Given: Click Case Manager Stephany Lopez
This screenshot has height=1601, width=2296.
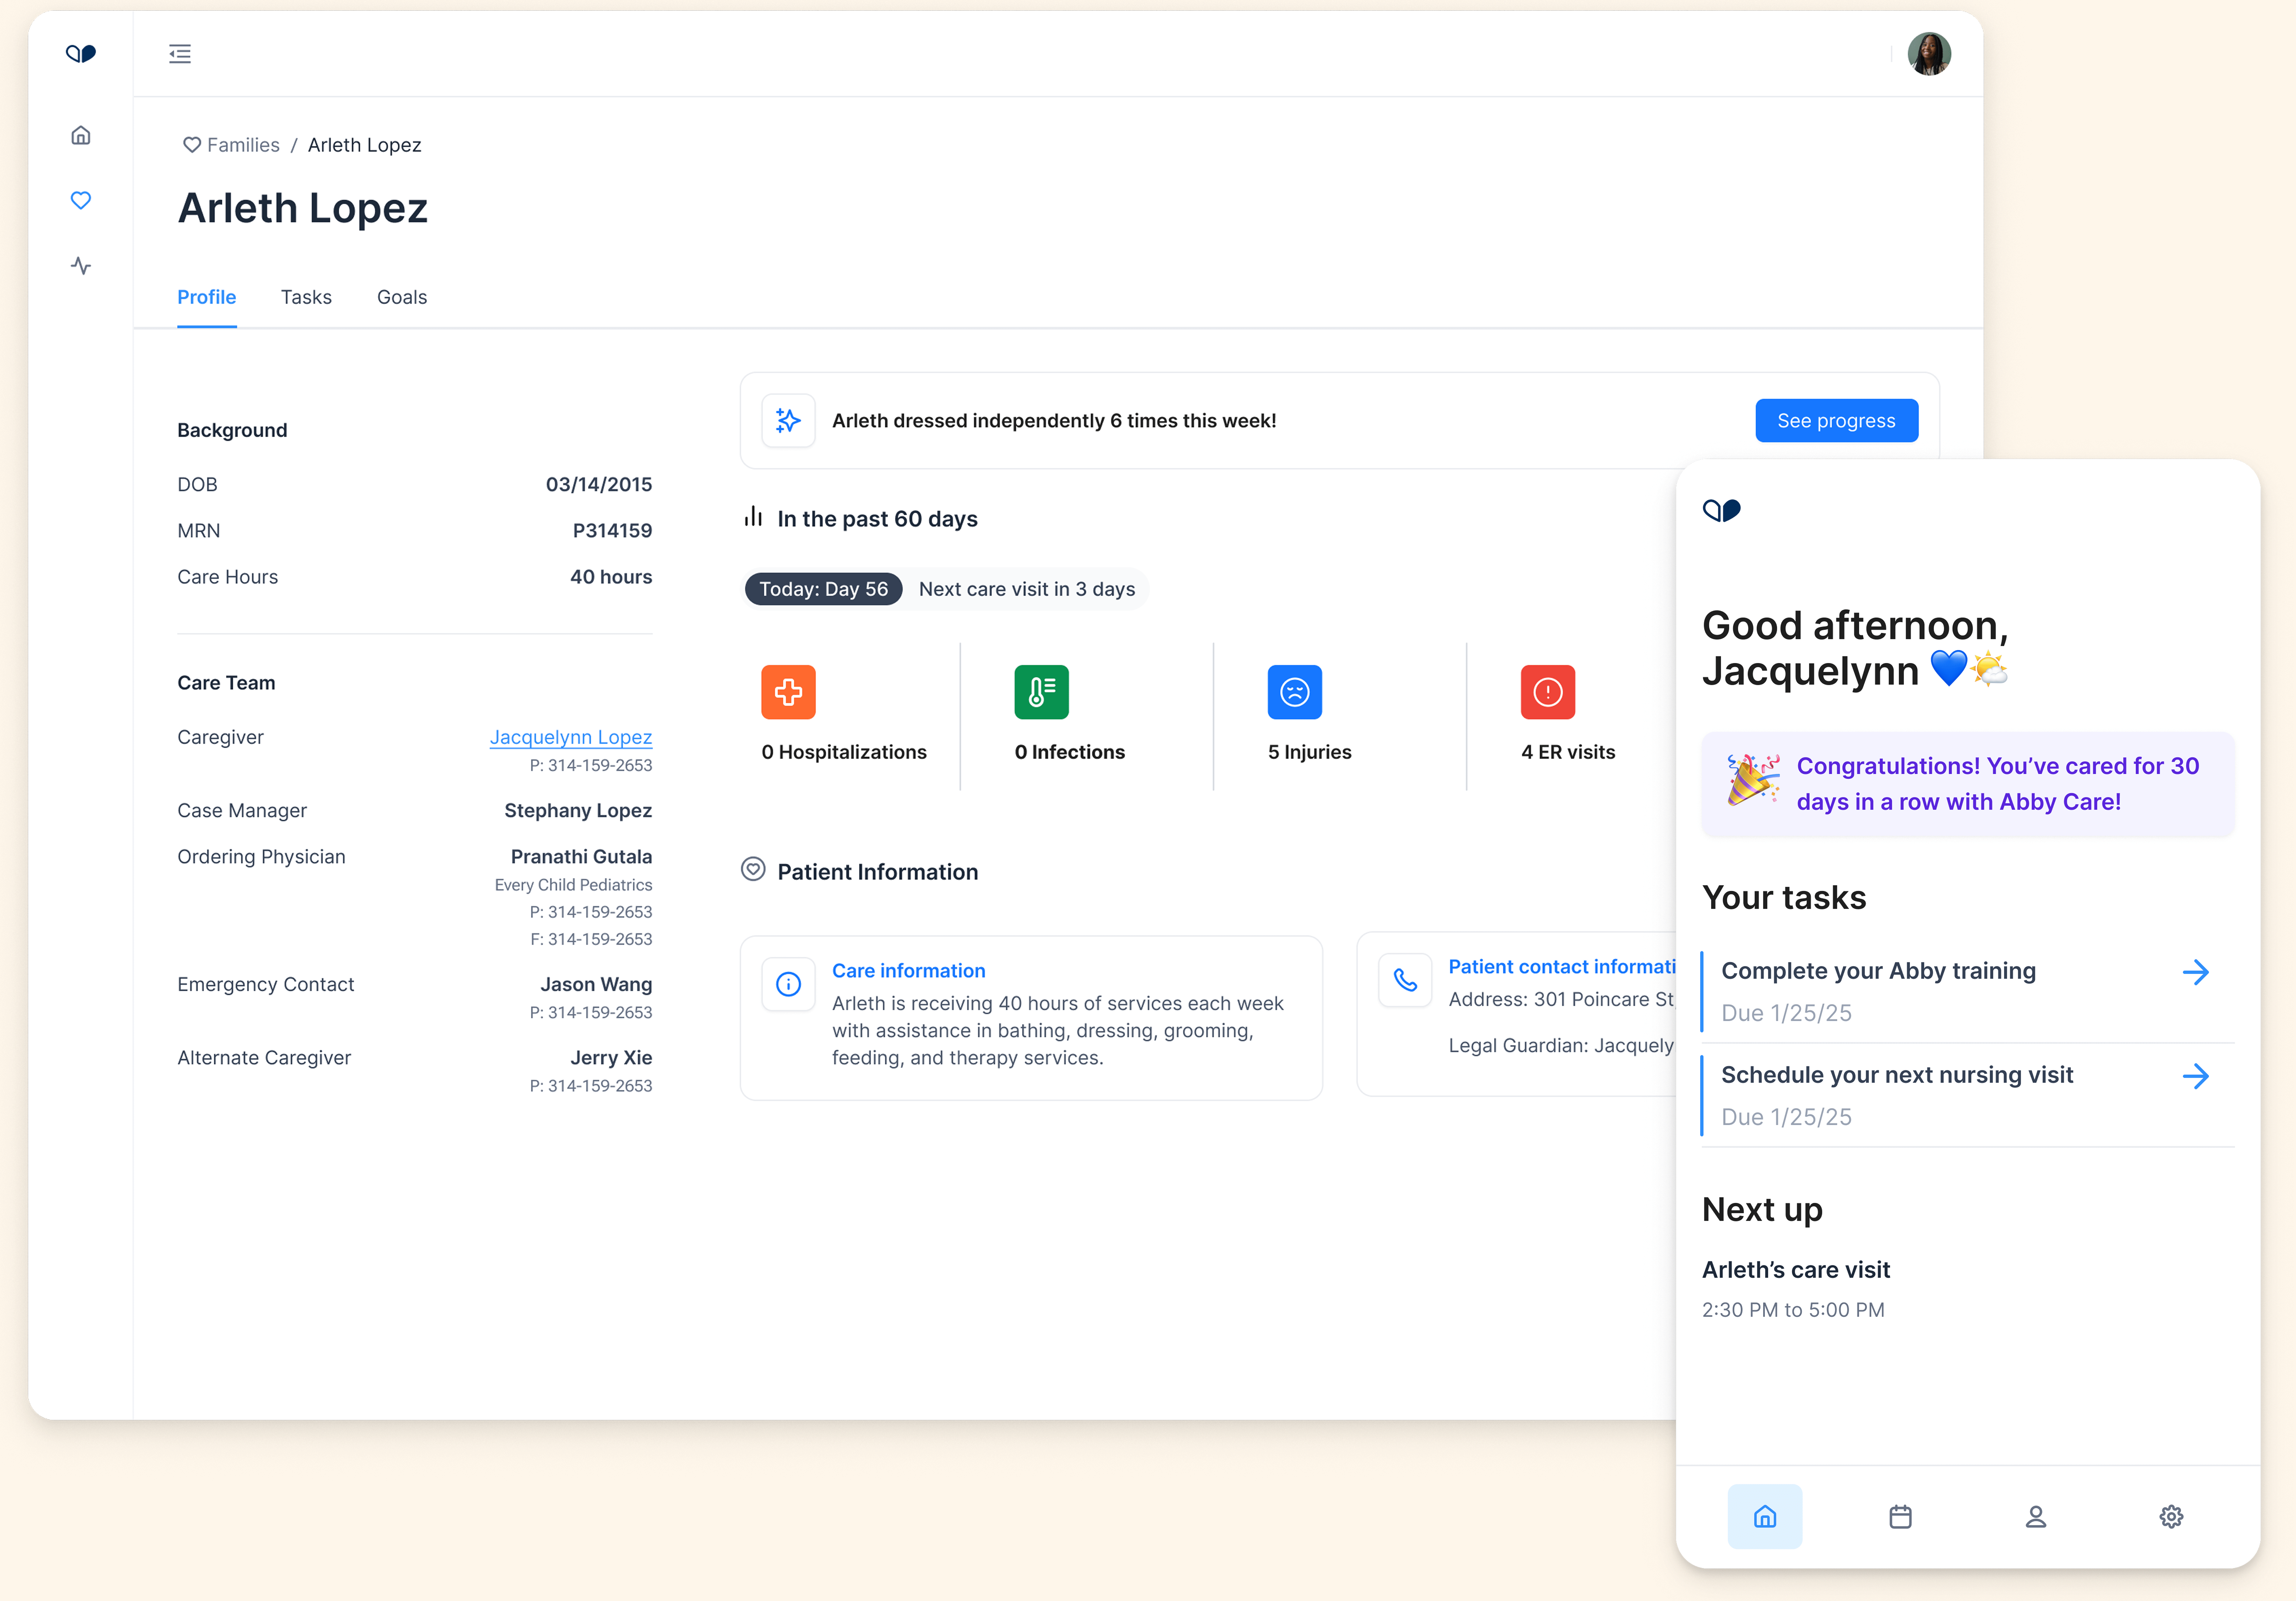Looking at the screenshot, I should (578, 811).
